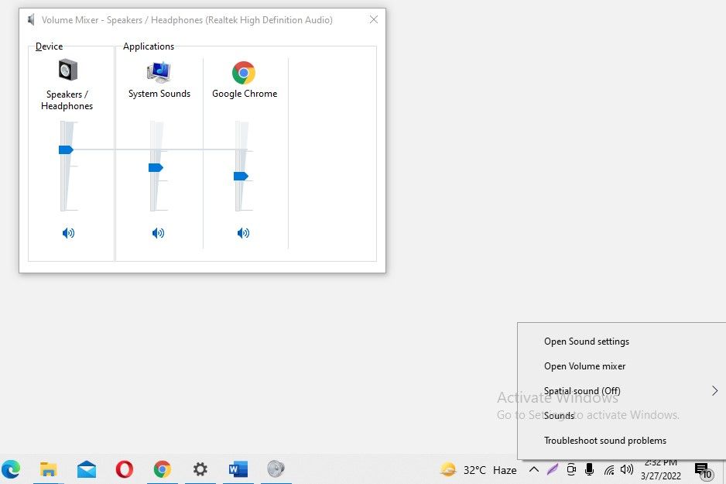Click the "Speakers / Headphones" device name label
This screenshot has height=484, width=726.
pyautogui.click(x=67, y=100)
